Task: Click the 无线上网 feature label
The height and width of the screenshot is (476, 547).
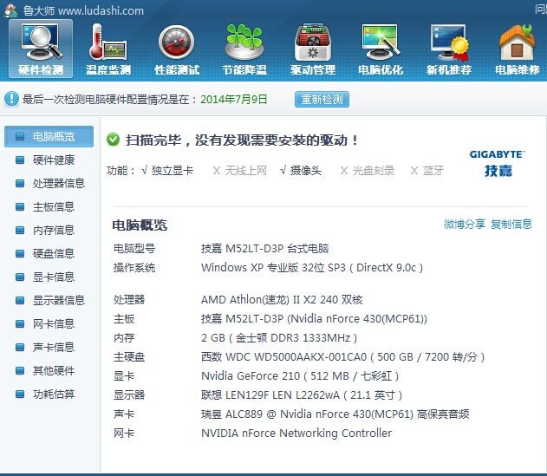Action: 245,171
